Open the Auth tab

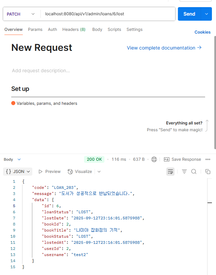click(52, 30)
